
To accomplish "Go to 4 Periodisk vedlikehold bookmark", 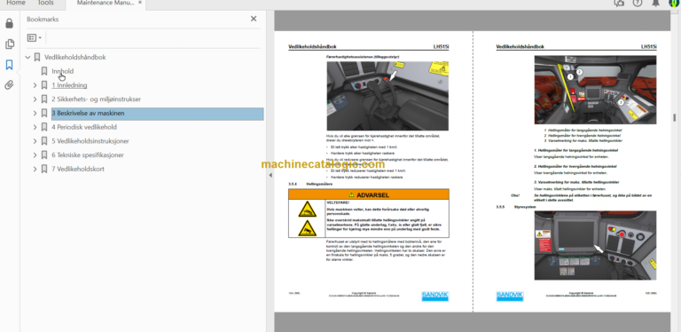I will (84, 127).
